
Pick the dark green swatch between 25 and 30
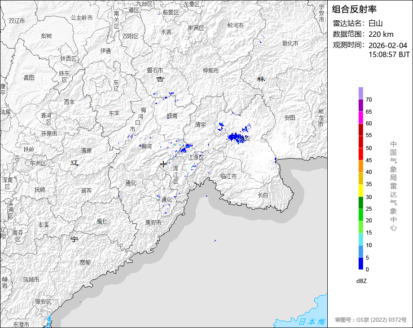[x=360, y=203]
